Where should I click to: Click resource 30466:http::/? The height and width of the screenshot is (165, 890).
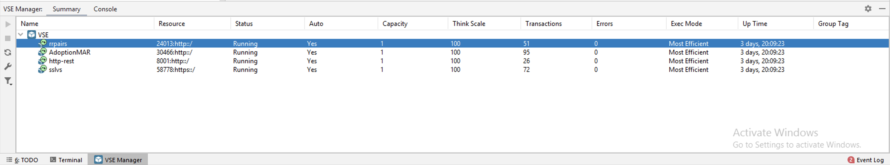[174, 52]
